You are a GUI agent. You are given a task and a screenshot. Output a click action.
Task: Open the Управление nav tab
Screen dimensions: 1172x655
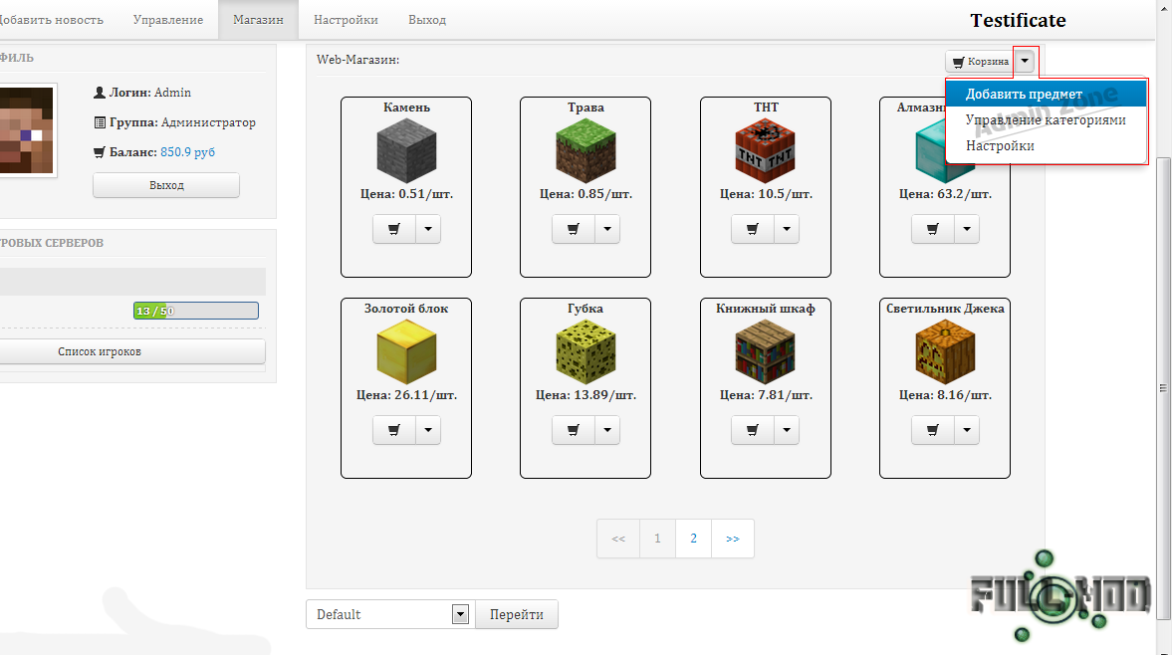[x=168, y=20]
